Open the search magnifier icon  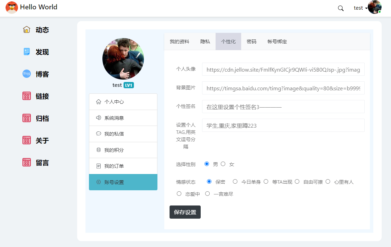(x=340, y=8)
